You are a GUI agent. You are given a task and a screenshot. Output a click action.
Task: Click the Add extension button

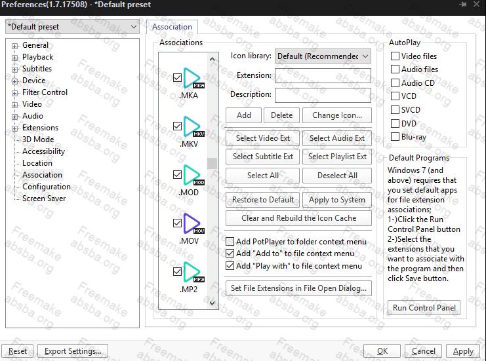(x=243, y=115)
